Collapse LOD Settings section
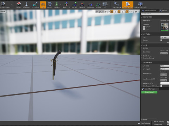 tap(142, 63)
